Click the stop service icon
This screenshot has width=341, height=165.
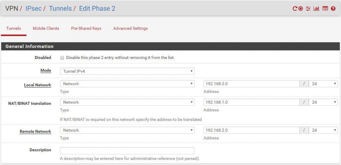[301, 9]
